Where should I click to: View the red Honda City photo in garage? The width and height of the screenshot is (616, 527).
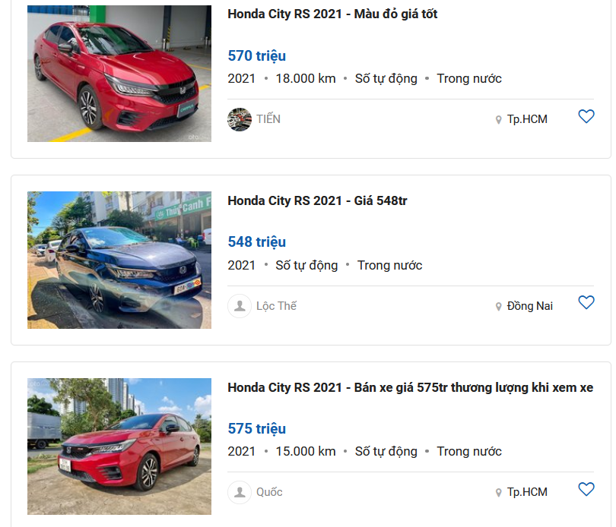119,74
